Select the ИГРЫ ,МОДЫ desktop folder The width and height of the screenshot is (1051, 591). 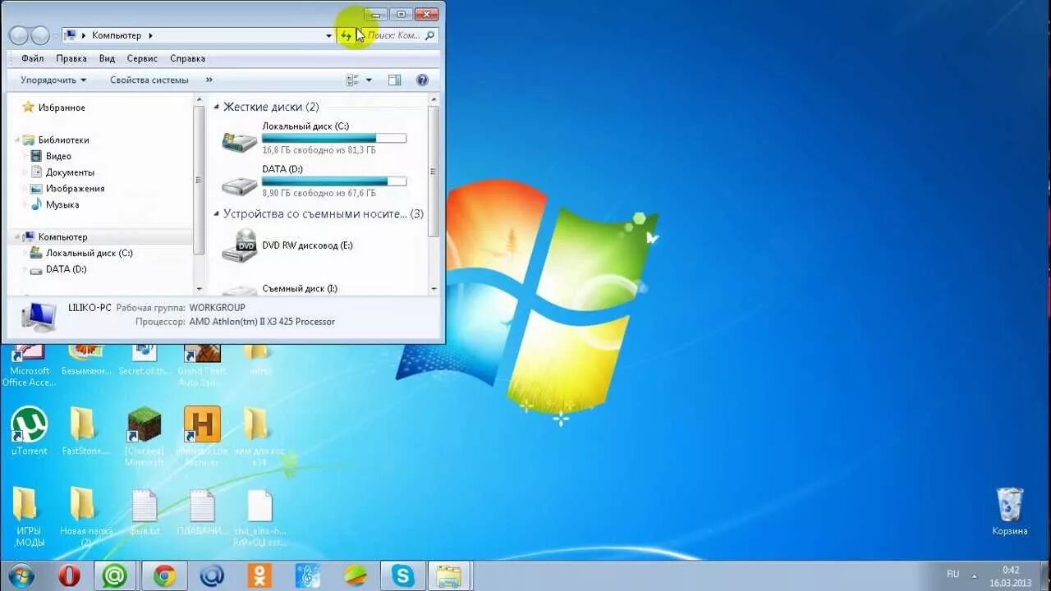[x=28, y=518]
